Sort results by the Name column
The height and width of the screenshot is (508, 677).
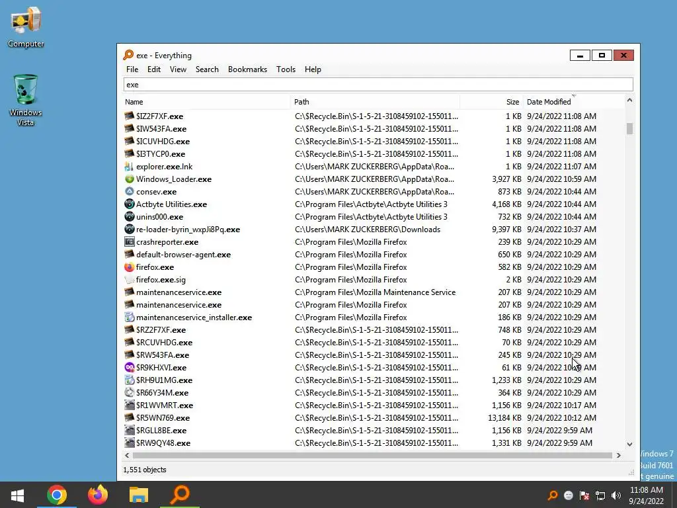click(x=206, y=102)
